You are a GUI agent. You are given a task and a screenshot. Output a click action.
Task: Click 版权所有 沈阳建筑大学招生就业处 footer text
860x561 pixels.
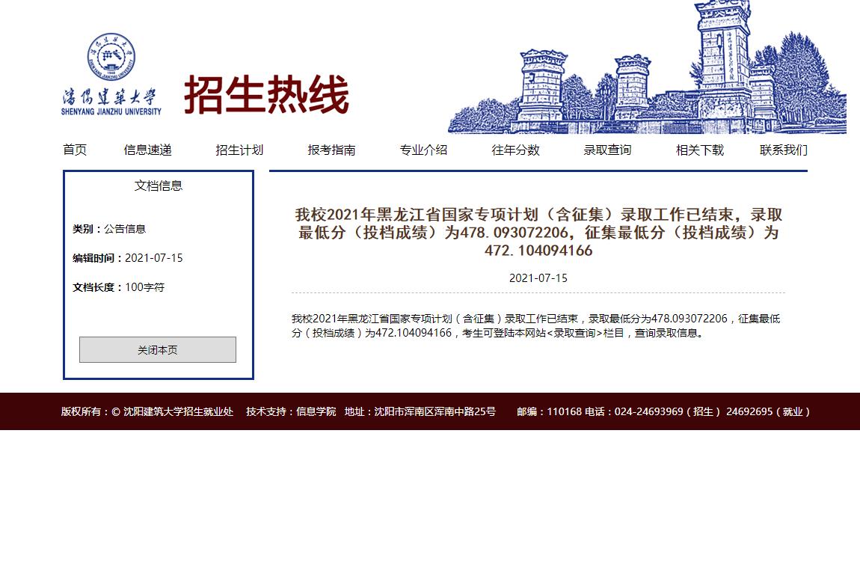(147, 411)
